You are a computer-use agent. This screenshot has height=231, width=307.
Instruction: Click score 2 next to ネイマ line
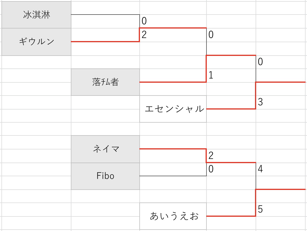[211, 155]
